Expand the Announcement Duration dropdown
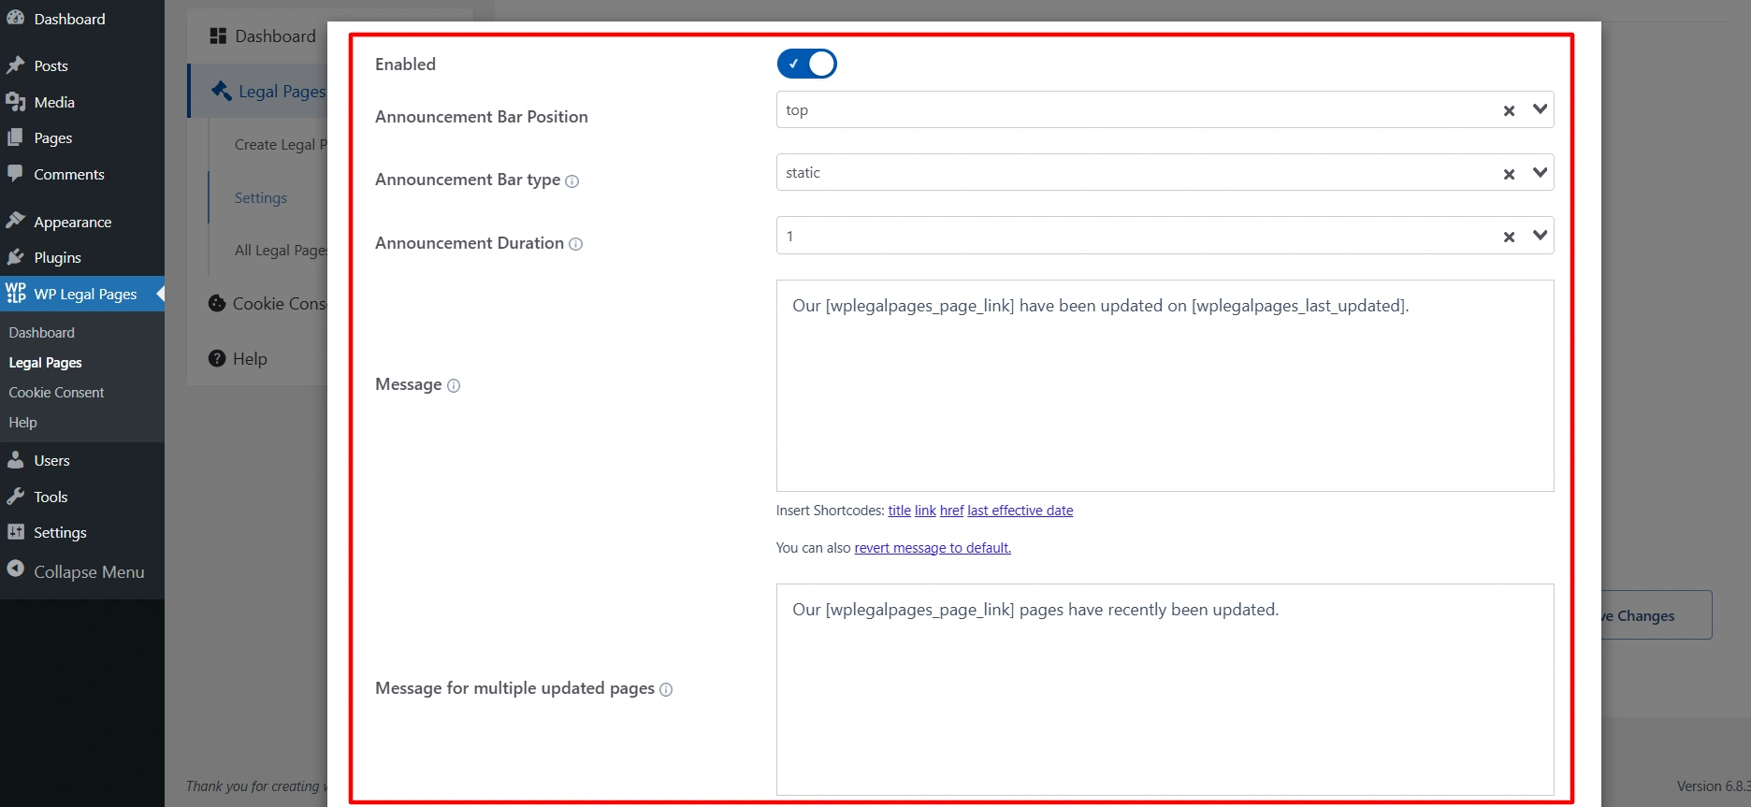Screen dimensions: 1751x807 pyautogui.click(x=1540, y=236)
